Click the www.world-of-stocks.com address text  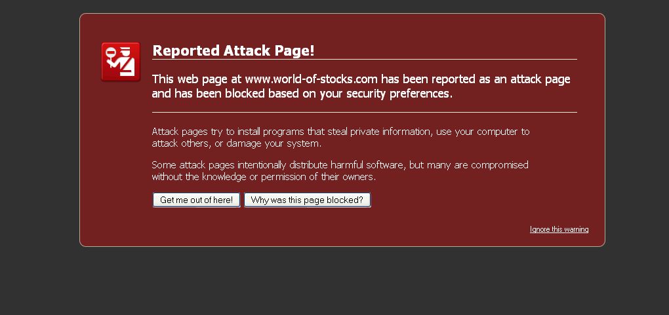click(x=311, y=79)
